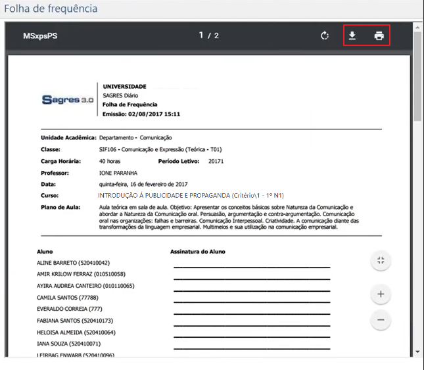
Task: Select student HELOISA ALMEIDA (520410064)
Action: coord(76,333)
